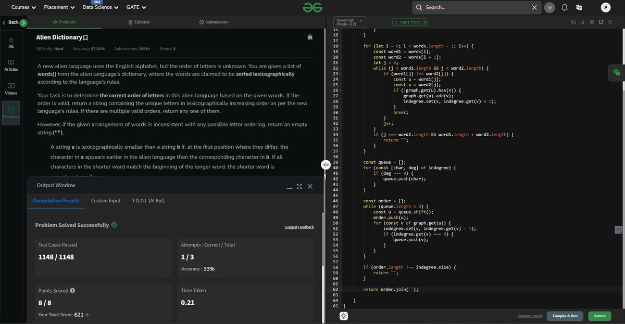Viewport: 625px width, 324px height.
Task: Expand the Courses dropdown menu
Action: 24,7
